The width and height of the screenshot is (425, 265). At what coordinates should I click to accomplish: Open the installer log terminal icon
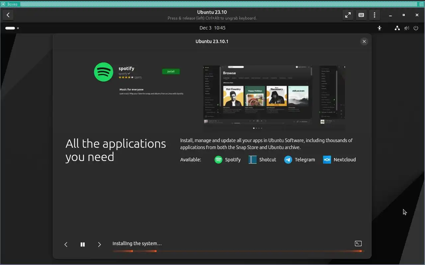[x=358, y=243]
